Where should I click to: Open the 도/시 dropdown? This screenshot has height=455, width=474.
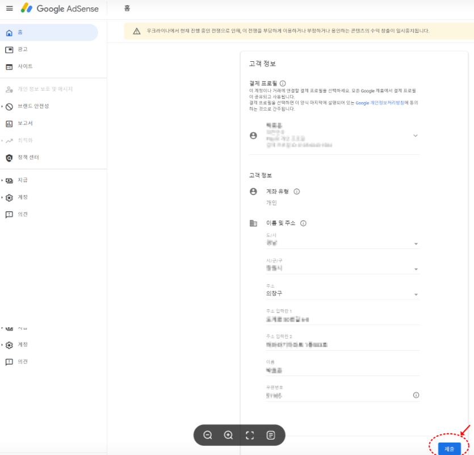[x=343, y=241]
